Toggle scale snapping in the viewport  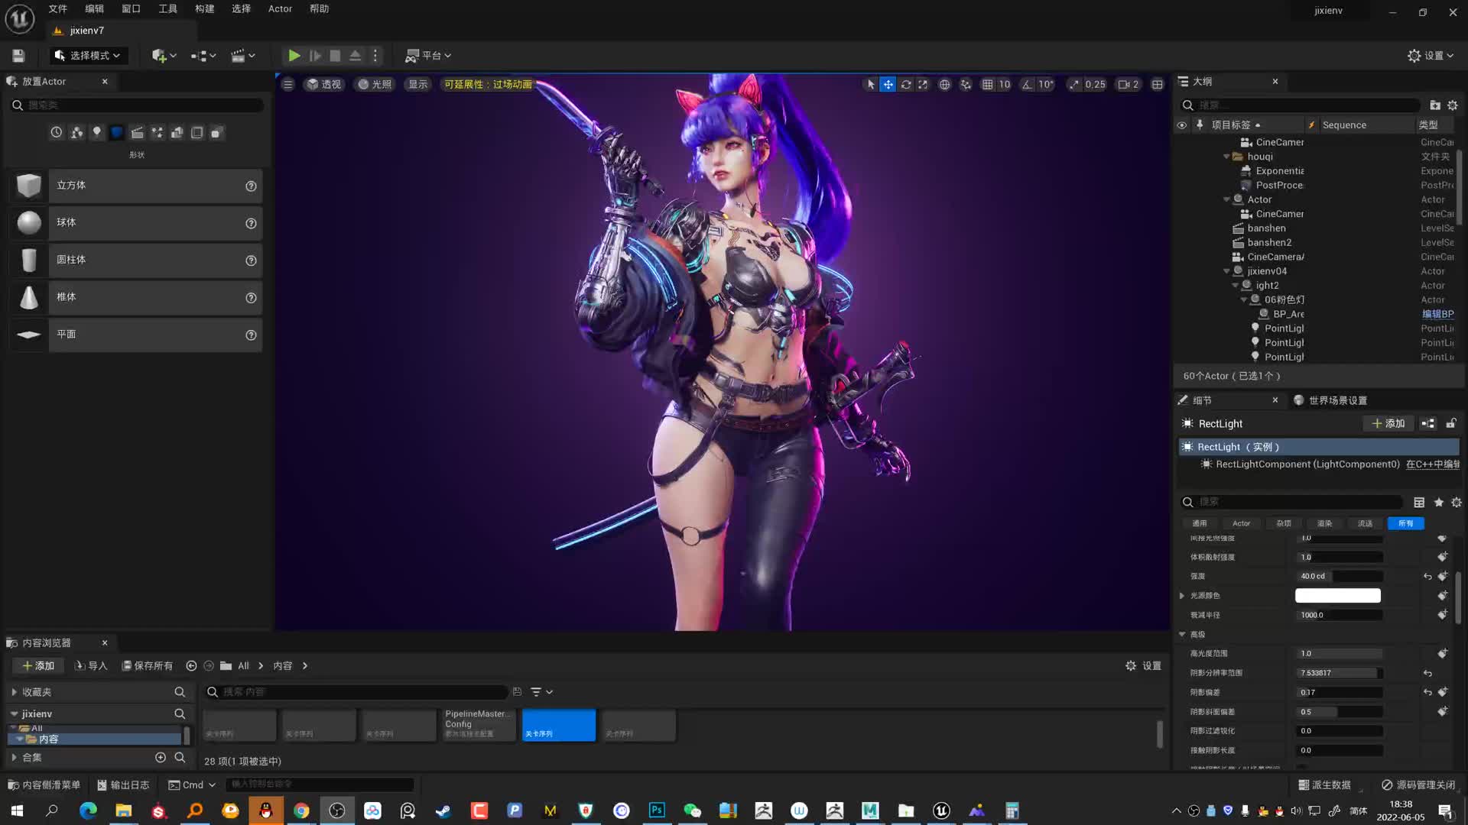click(1074, 85)
